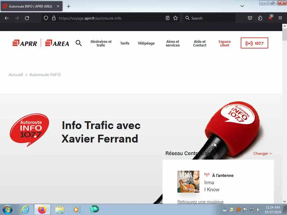The height and width of the screenshot is (215, 287).
Task: Open the tracking protection shield icon
Action: 46,18
